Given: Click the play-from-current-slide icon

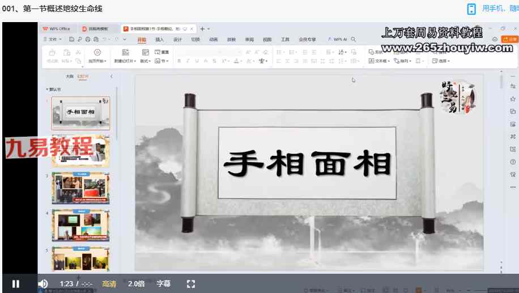Looking at the screenshot, I should [97, 53].
